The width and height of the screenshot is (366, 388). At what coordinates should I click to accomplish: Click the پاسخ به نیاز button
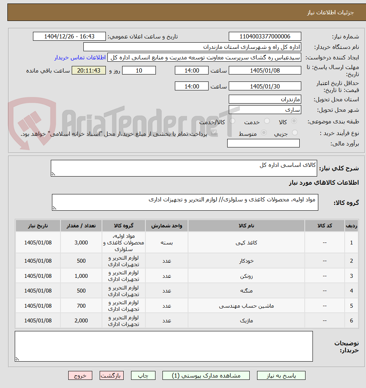(281, 375)
